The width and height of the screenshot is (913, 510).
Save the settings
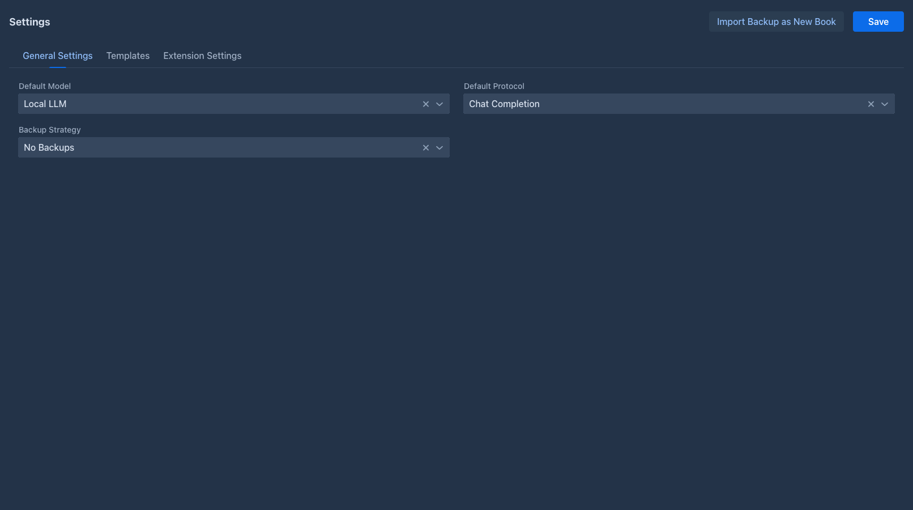pyautogui.click(x=878, y=22)
